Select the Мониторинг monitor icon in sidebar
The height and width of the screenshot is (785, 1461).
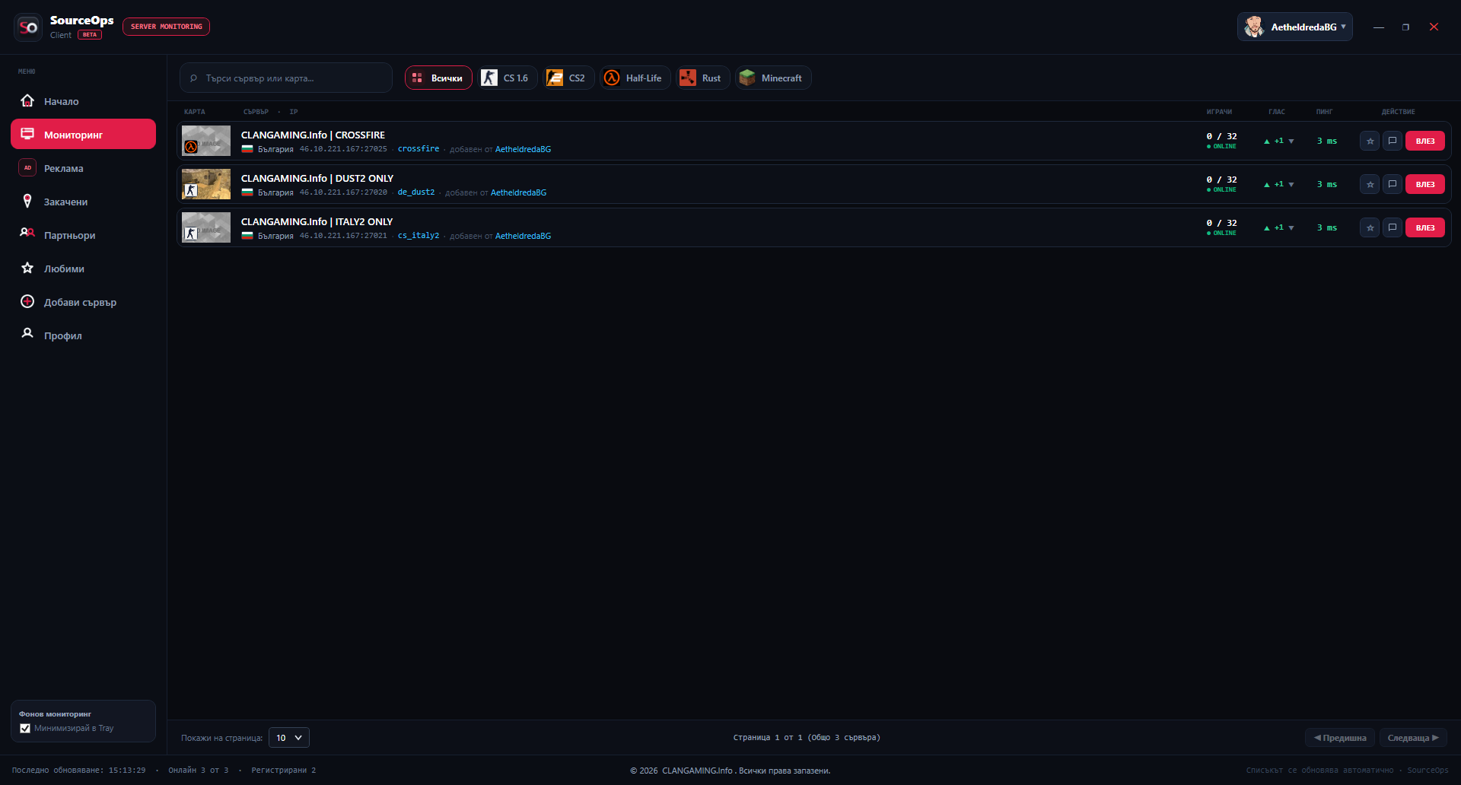pos(27,134)
